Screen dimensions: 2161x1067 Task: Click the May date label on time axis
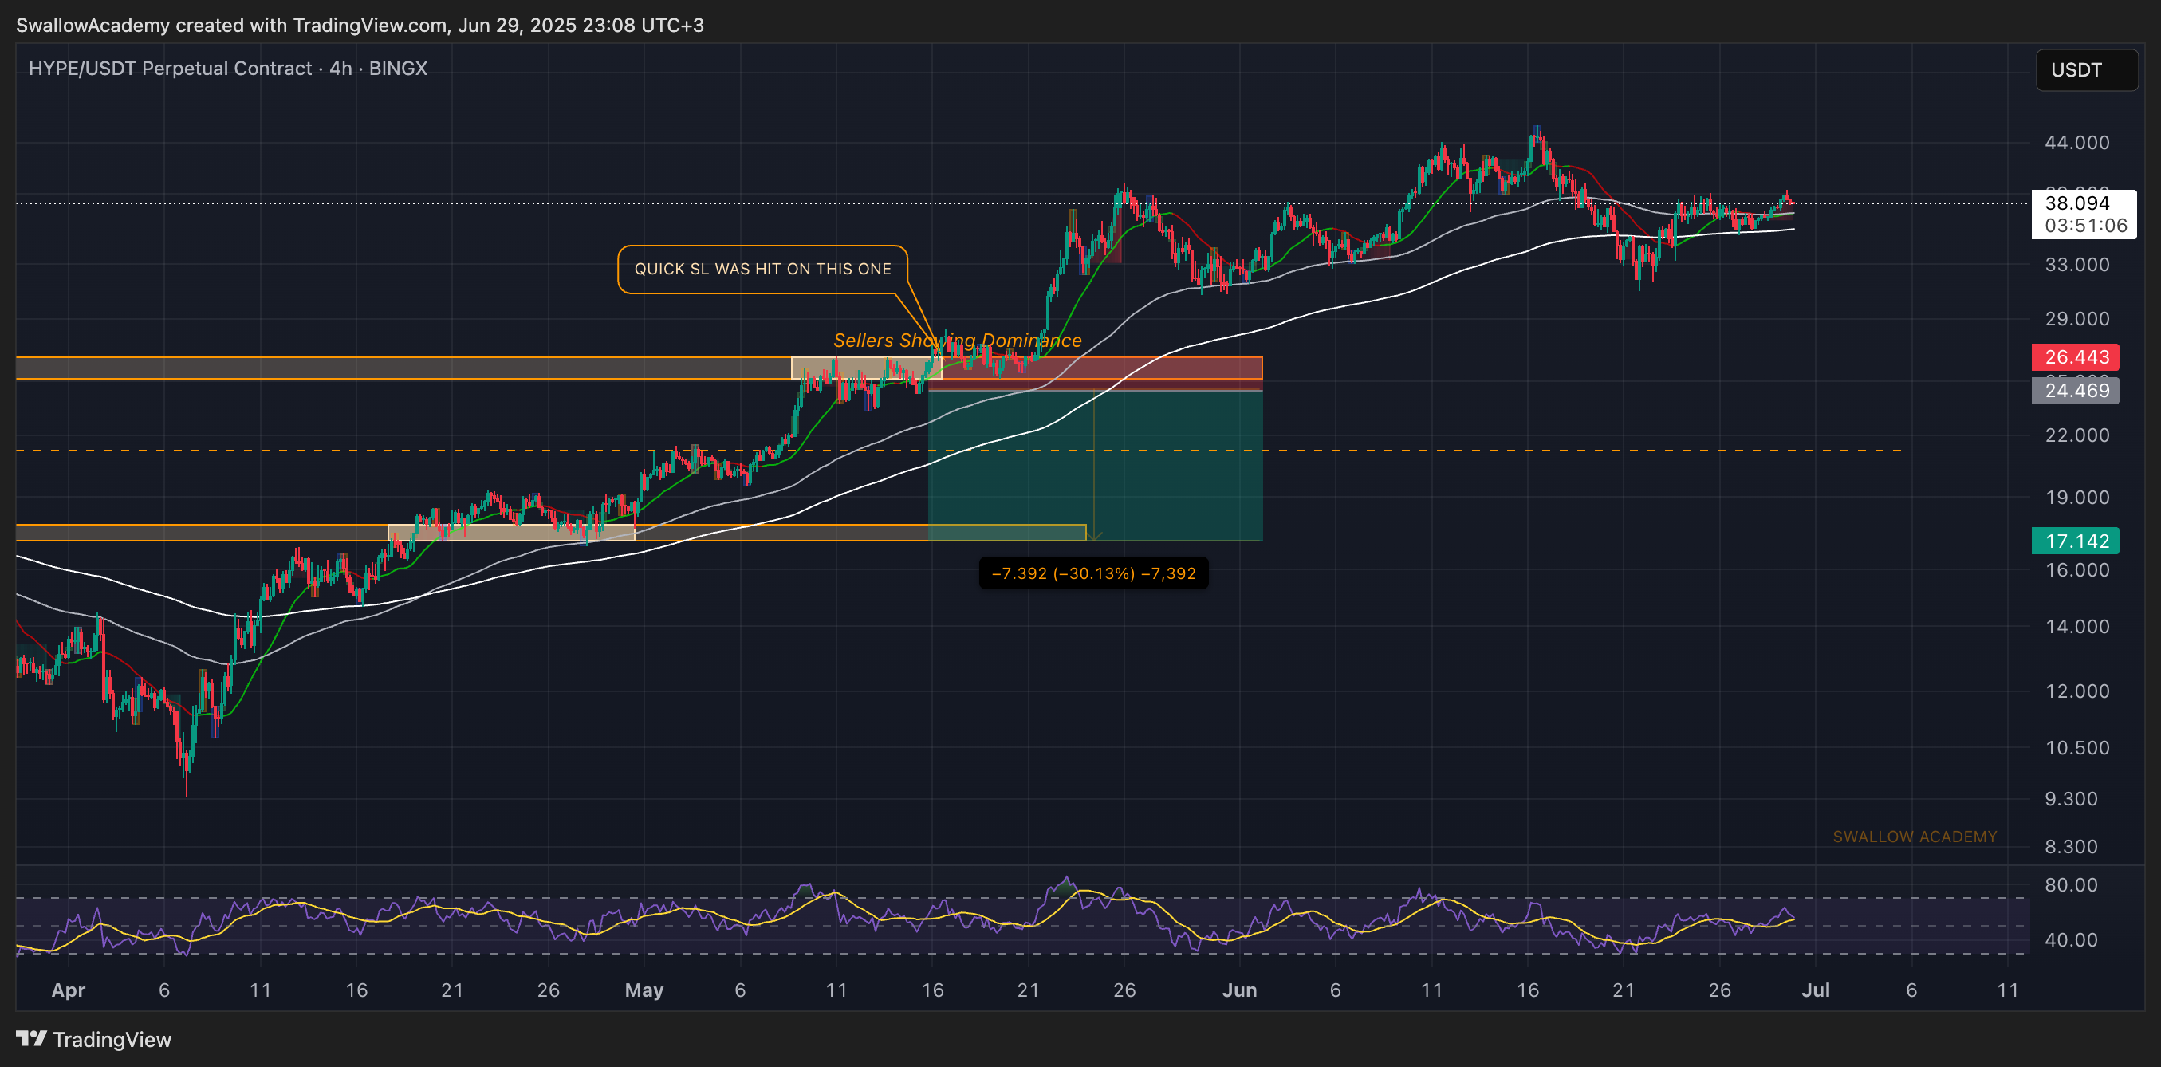coord(644,990)
